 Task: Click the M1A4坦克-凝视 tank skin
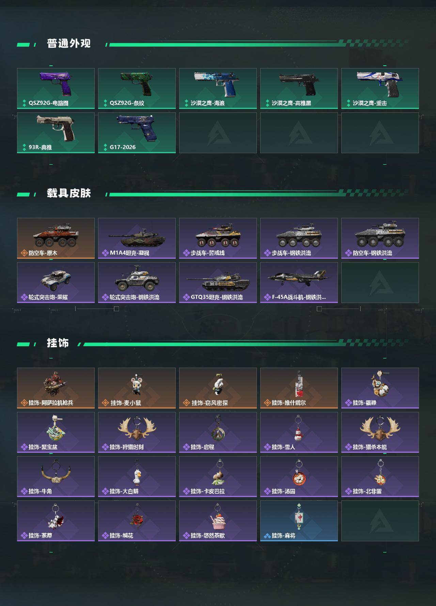137,238
